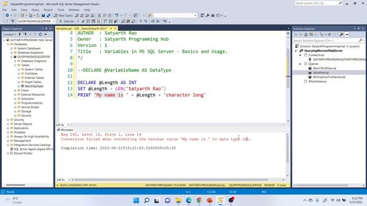Click the New Query toolbar button
The image size is (367, 206).
click(63, 15)
